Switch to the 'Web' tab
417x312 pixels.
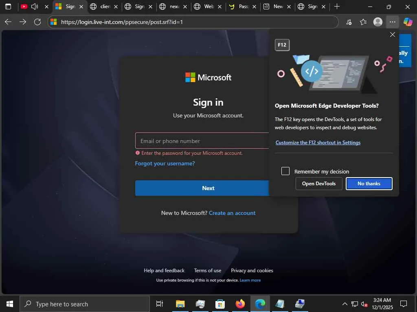pyautogui.click(x=204, y=6)
